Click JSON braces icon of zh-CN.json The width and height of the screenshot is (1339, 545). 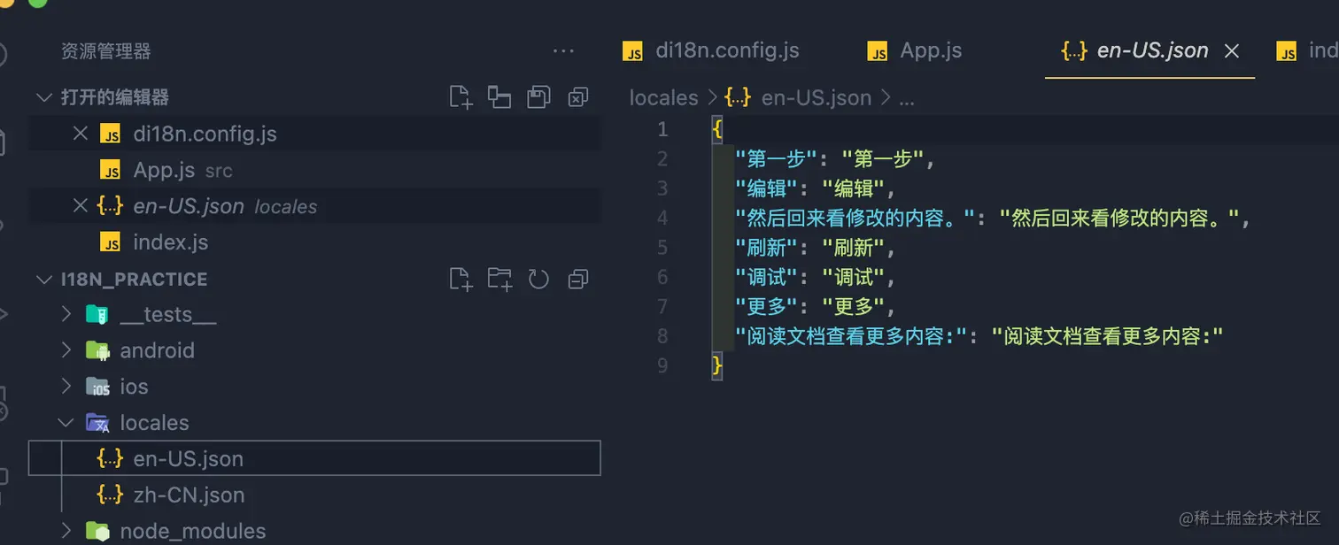click(110, 495)
